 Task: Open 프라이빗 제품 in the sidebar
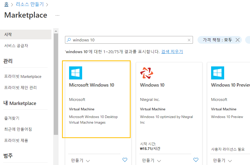tap(16, 140)
